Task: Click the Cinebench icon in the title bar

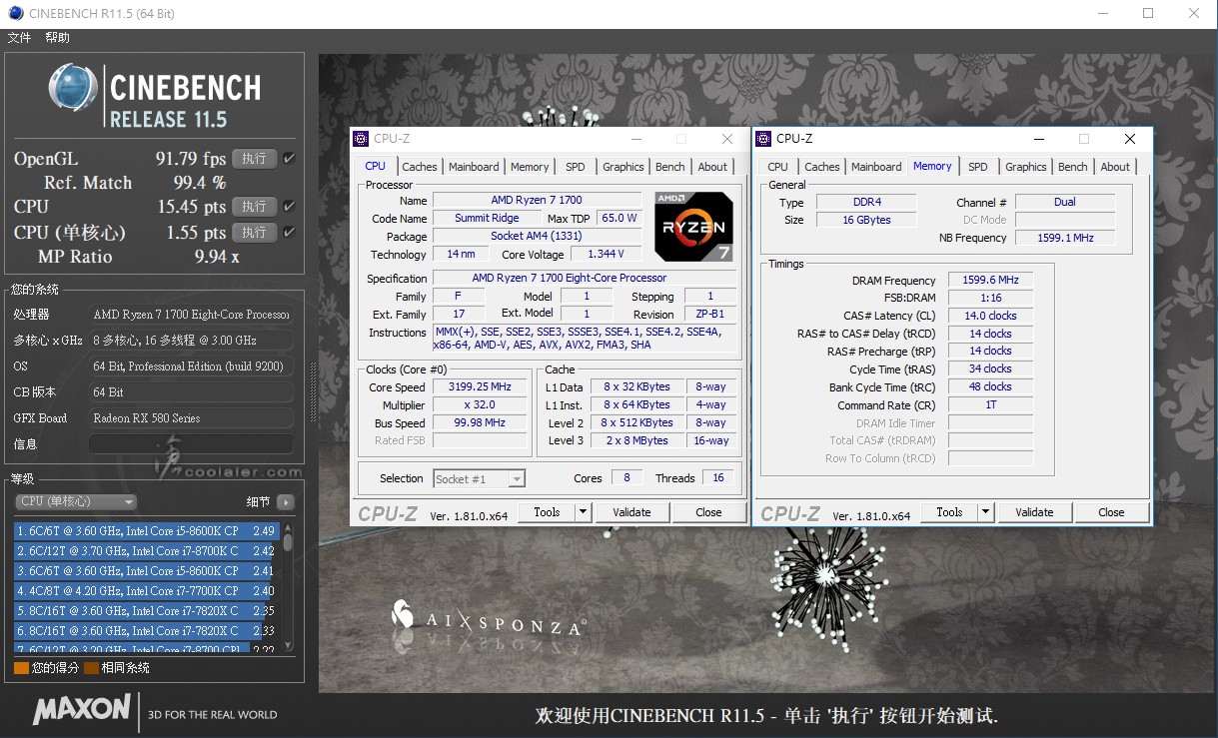Action: [x=13, y=13]
